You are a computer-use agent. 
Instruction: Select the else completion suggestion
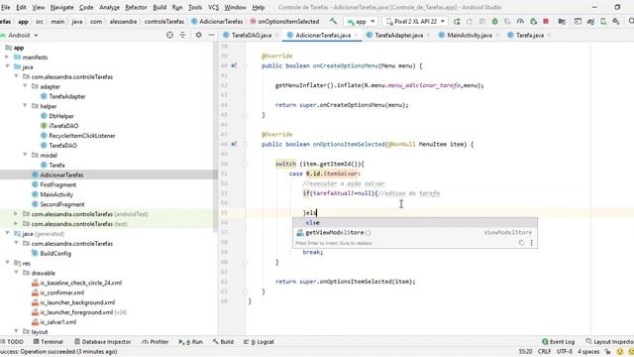coord(415,222)
